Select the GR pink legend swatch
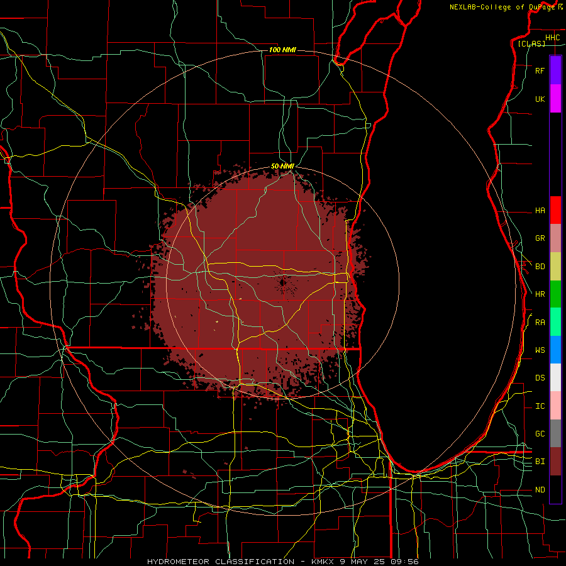This screenshot has height=566, width=566. [555, 238]
